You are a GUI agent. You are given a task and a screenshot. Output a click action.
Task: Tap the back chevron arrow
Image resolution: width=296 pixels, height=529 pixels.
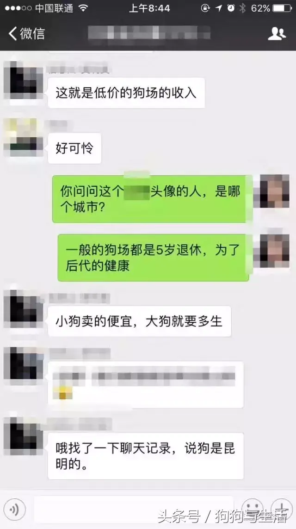click(x=12, y=33)
